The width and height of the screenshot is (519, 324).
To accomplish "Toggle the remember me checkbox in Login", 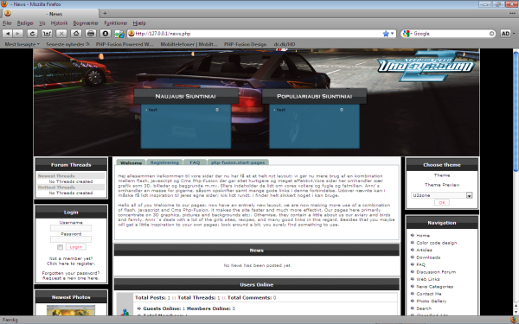I will click(60, 247).
